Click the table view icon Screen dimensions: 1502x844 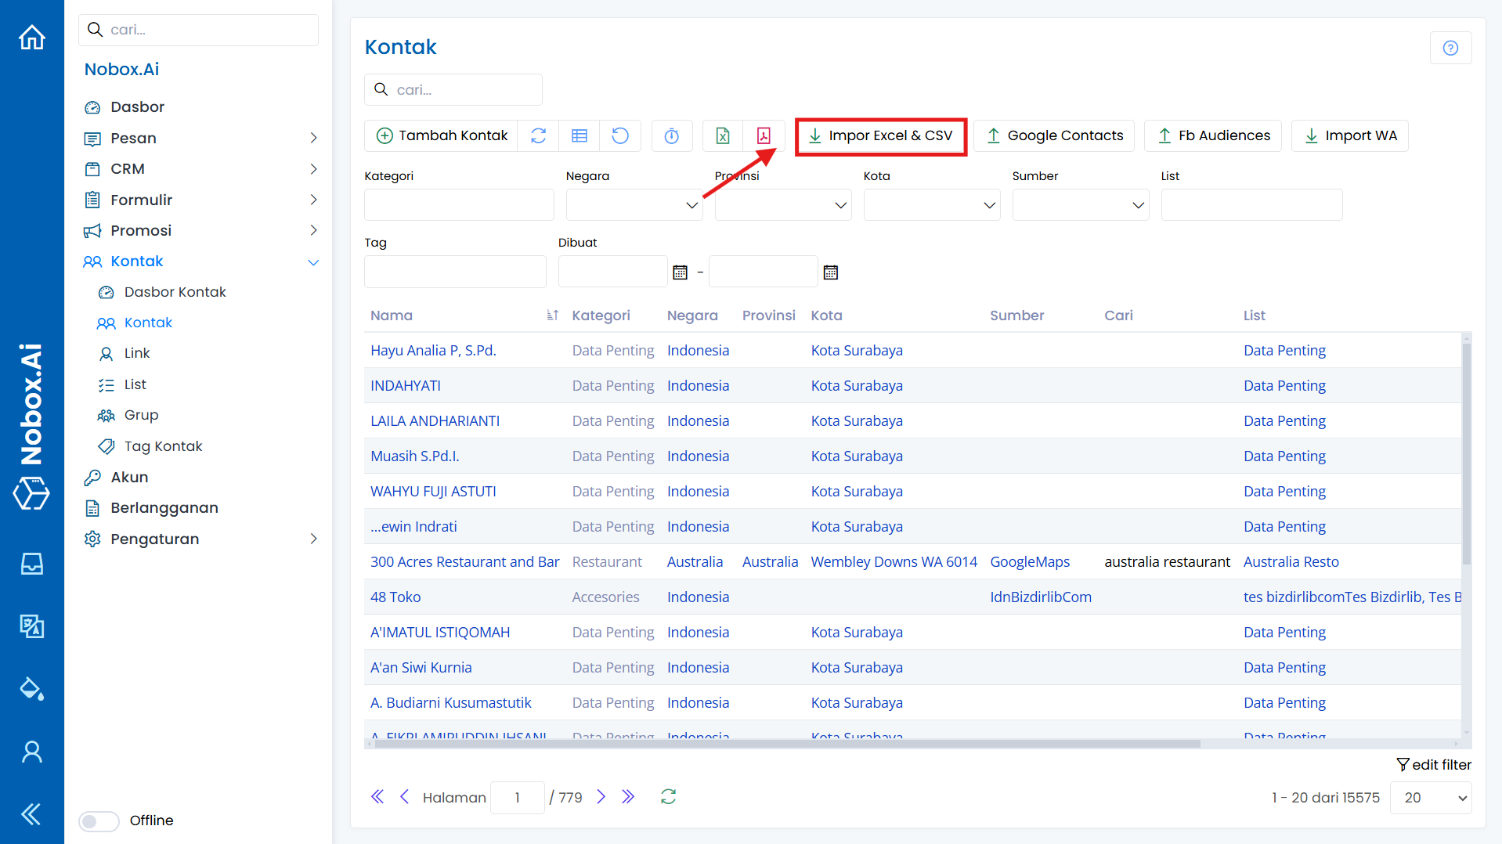pos(579,135)
